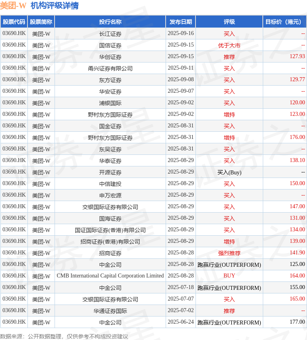Viewport: 307px width, 340px height.
Task: Select the 中信建投 cell
Action: tap(110, 184)
